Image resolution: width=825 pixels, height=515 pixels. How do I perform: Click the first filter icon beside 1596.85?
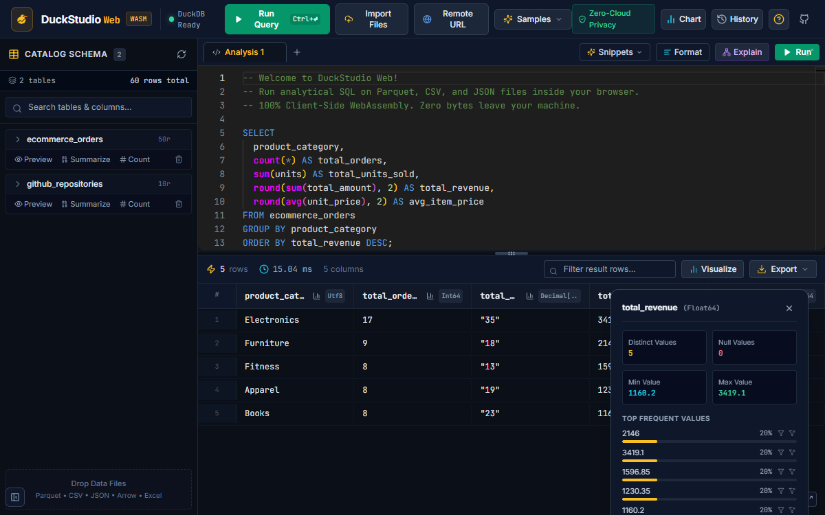pyautogui.click(x=780, y=472)
